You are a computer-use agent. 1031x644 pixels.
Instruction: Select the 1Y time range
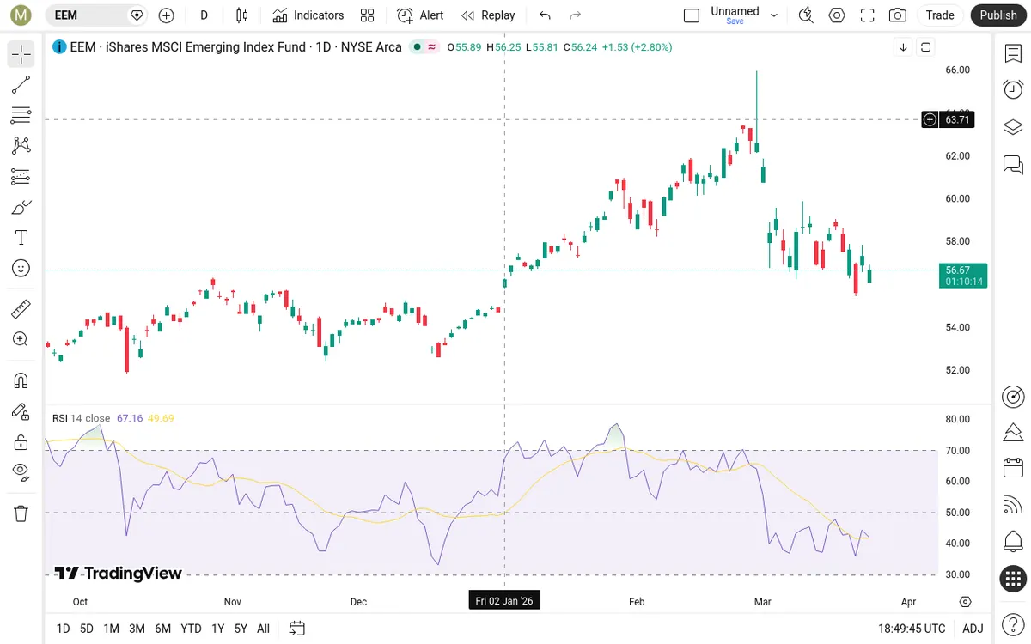(x=217, y=629)
